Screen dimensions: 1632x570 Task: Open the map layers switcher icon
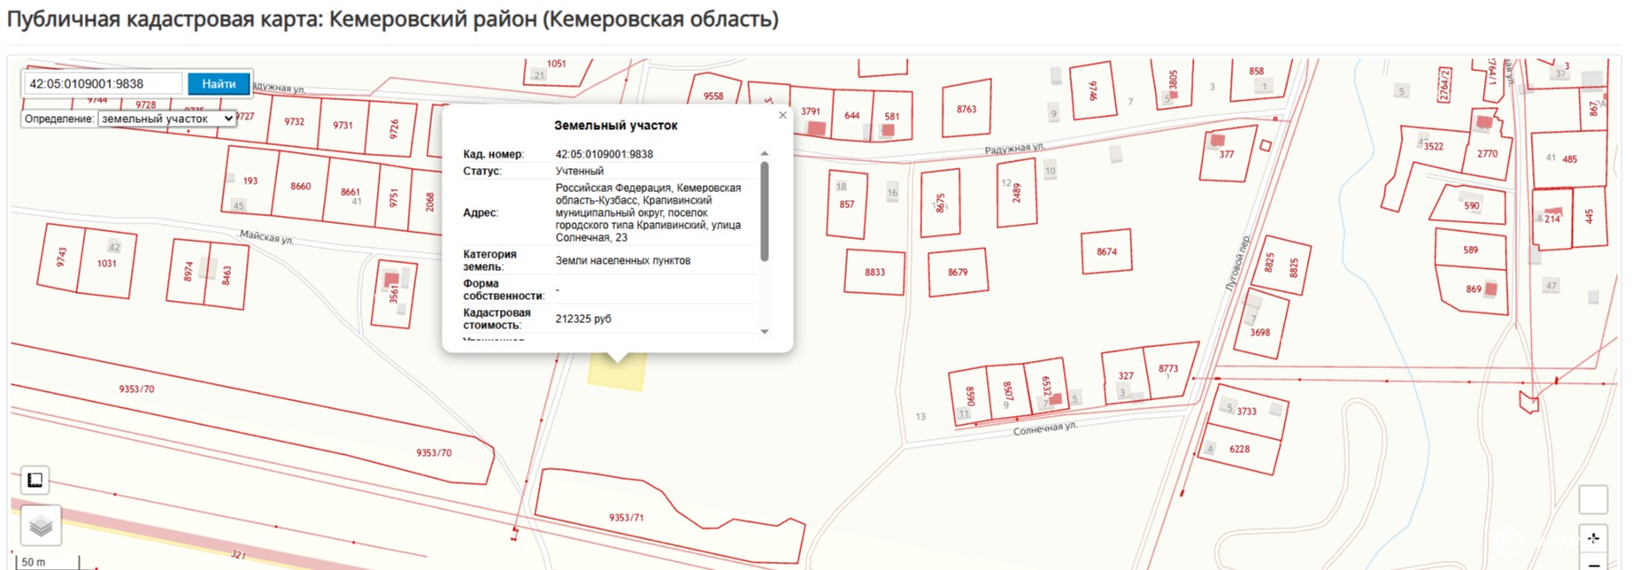pyautogui.click(x=41, y=527)
